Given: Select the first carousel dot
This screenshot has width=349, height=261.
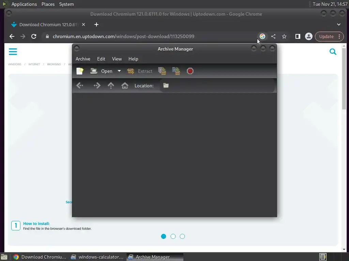Looking at the screenshot, I should 164,237.
